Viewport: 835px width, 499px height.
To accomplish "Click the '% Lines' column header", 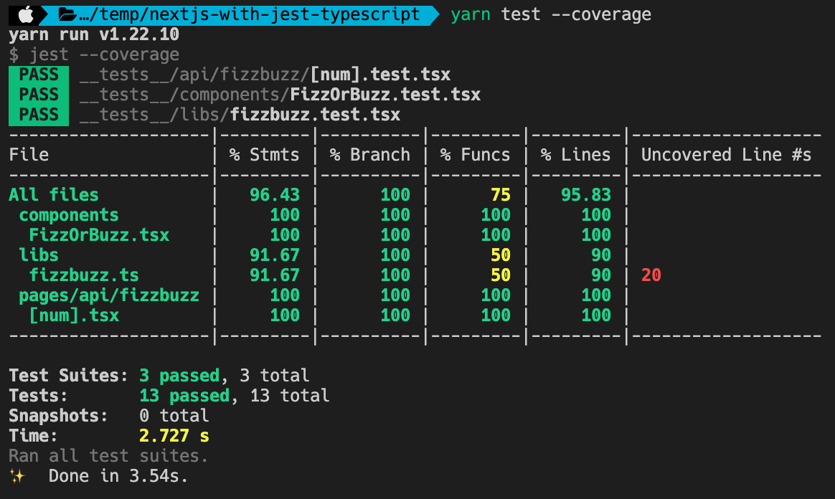I will click(575, 155).
